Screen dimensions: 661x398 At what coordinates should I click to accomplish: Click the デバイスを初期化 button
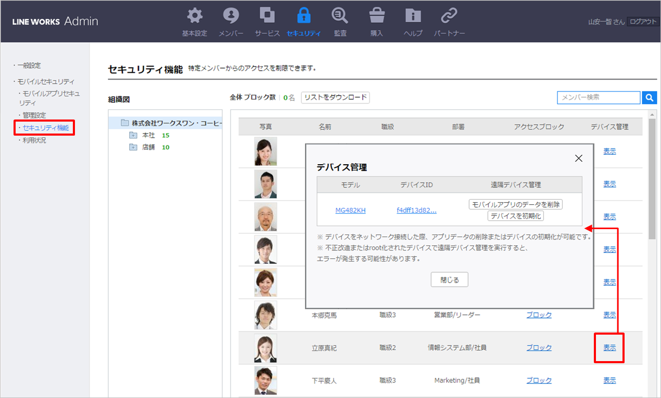tap(516, 216)
